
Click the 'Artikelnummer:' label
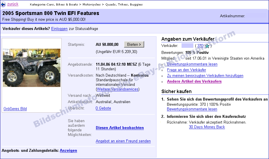click(232, 16)
